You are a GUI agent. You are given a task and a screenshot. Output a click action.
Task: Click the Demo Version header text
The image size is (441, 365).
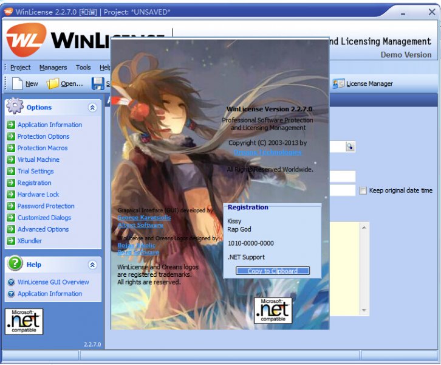406,55
